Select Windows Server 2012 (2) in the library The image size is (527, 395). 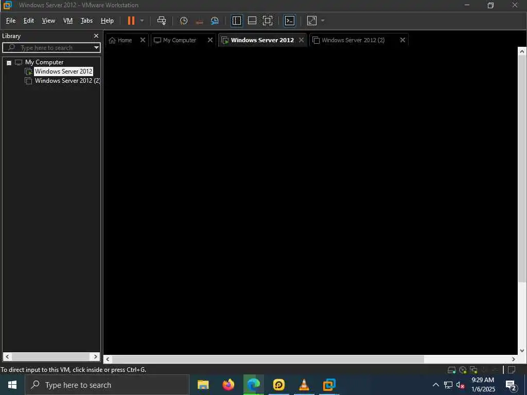67,81
